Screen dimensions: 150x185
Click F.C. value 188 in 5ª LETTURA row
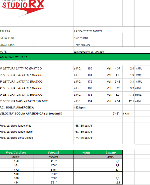coord(90,95)
